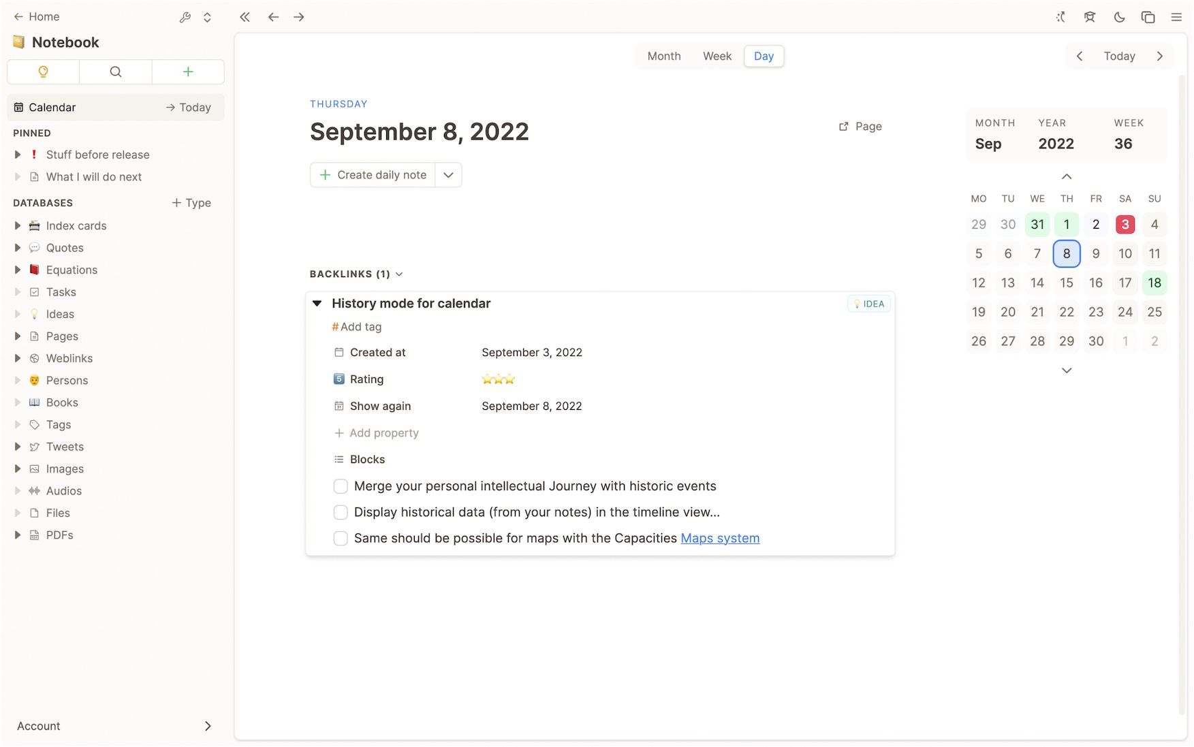Image resolution: width=1194 pixels, height=747 pixels.
Task: Open sidebar settings via the wrench icon
Action: pyautogui.click(x=185, y=17)
